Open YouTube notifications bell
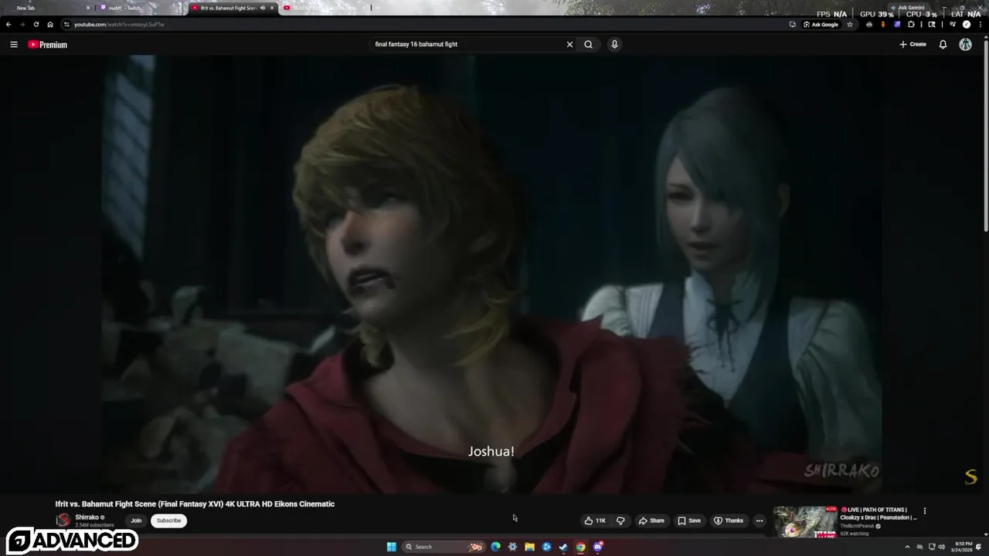The width and height of the screenshot is (989, 556). pyautogui.click(x=943, y=44)
